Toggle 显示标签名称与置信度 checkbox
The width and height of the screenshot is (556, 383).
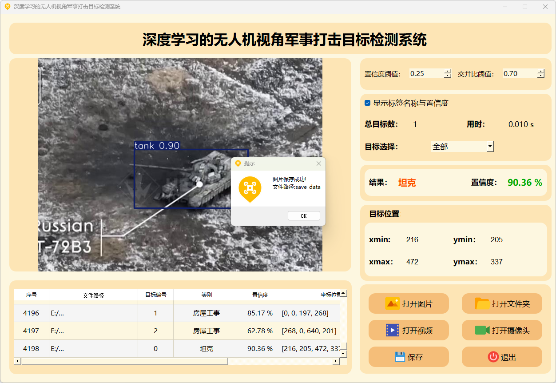click(x=368, y=103)
